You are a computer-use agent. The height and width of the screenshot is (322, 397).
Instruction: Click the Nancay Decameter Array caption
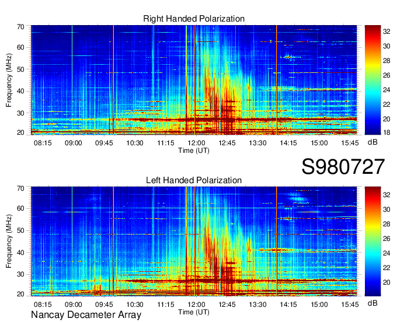tap(86, 315)
